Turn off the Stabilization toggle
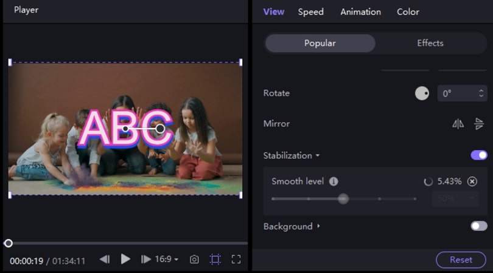493x273 pixels. (x=479, y=155)
